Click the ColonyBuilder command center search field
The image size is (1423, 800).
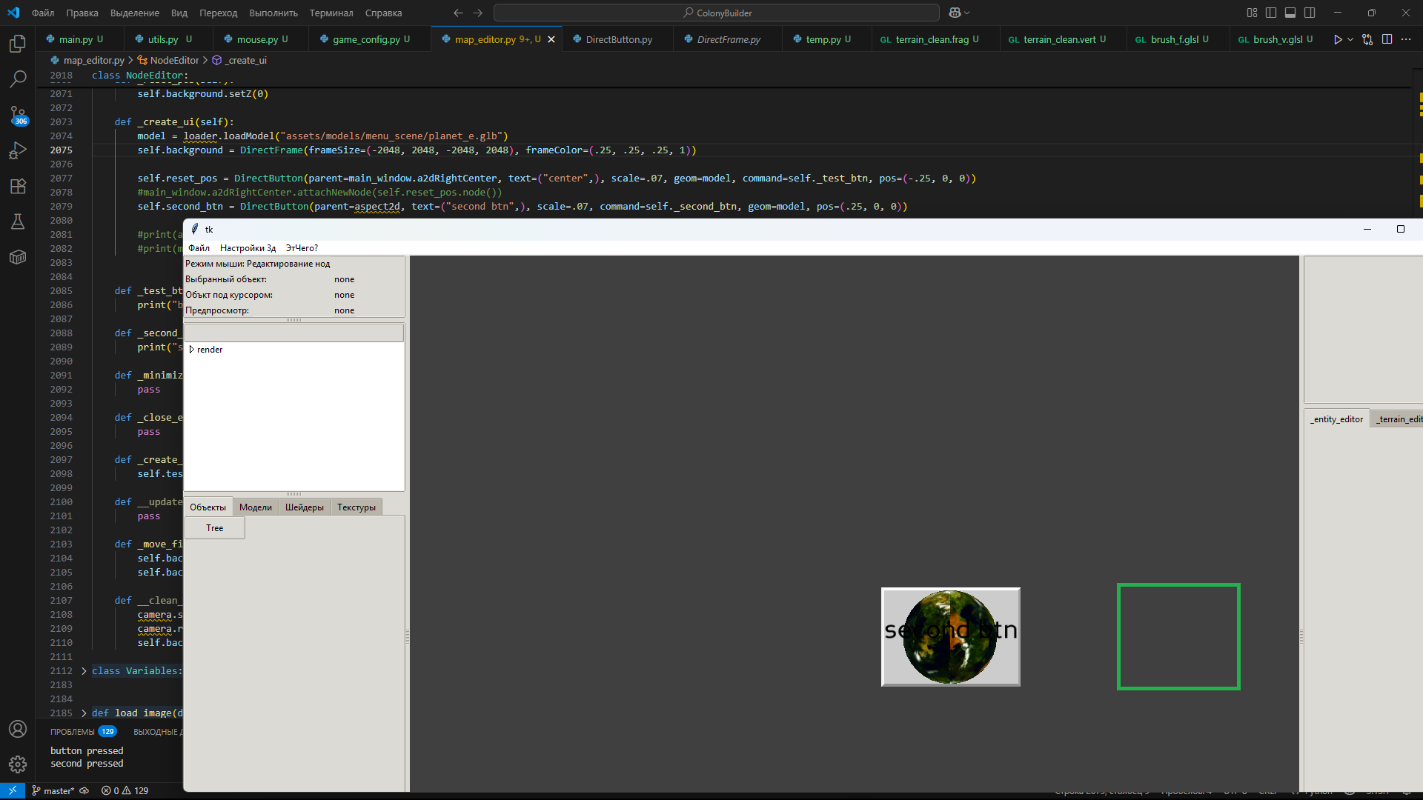click(x=717, y=13)
